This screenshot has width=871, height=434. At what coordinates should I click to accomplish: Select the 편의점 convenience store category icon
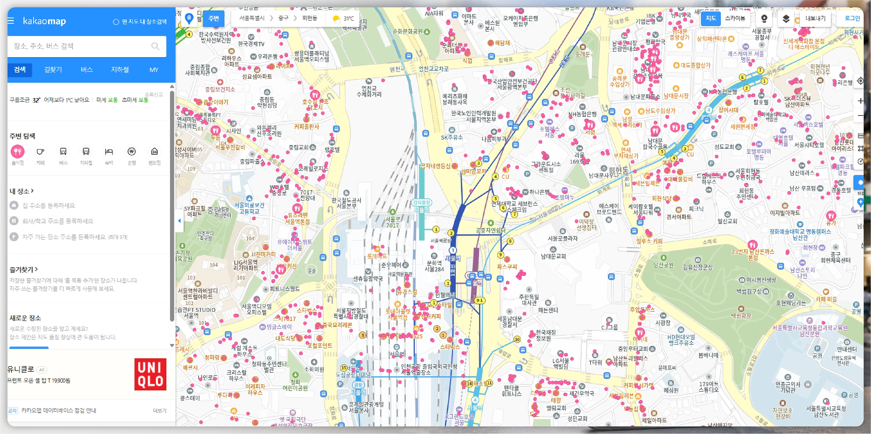click(x=155, y=151)
